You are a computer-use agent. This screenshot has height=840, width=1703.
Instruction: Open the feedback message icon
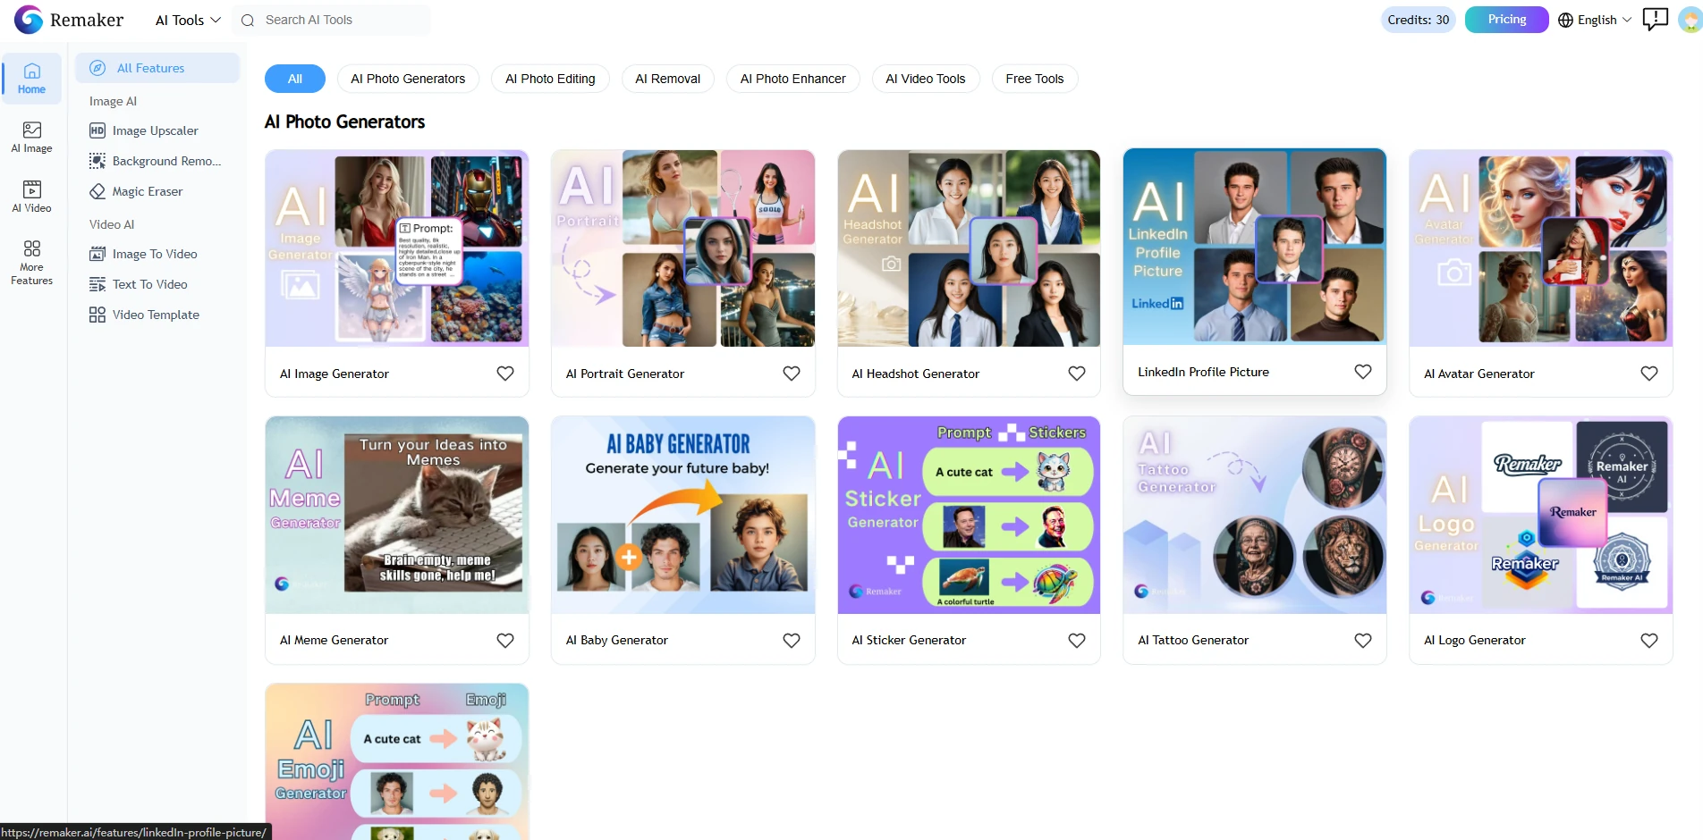coord(1656,19)
